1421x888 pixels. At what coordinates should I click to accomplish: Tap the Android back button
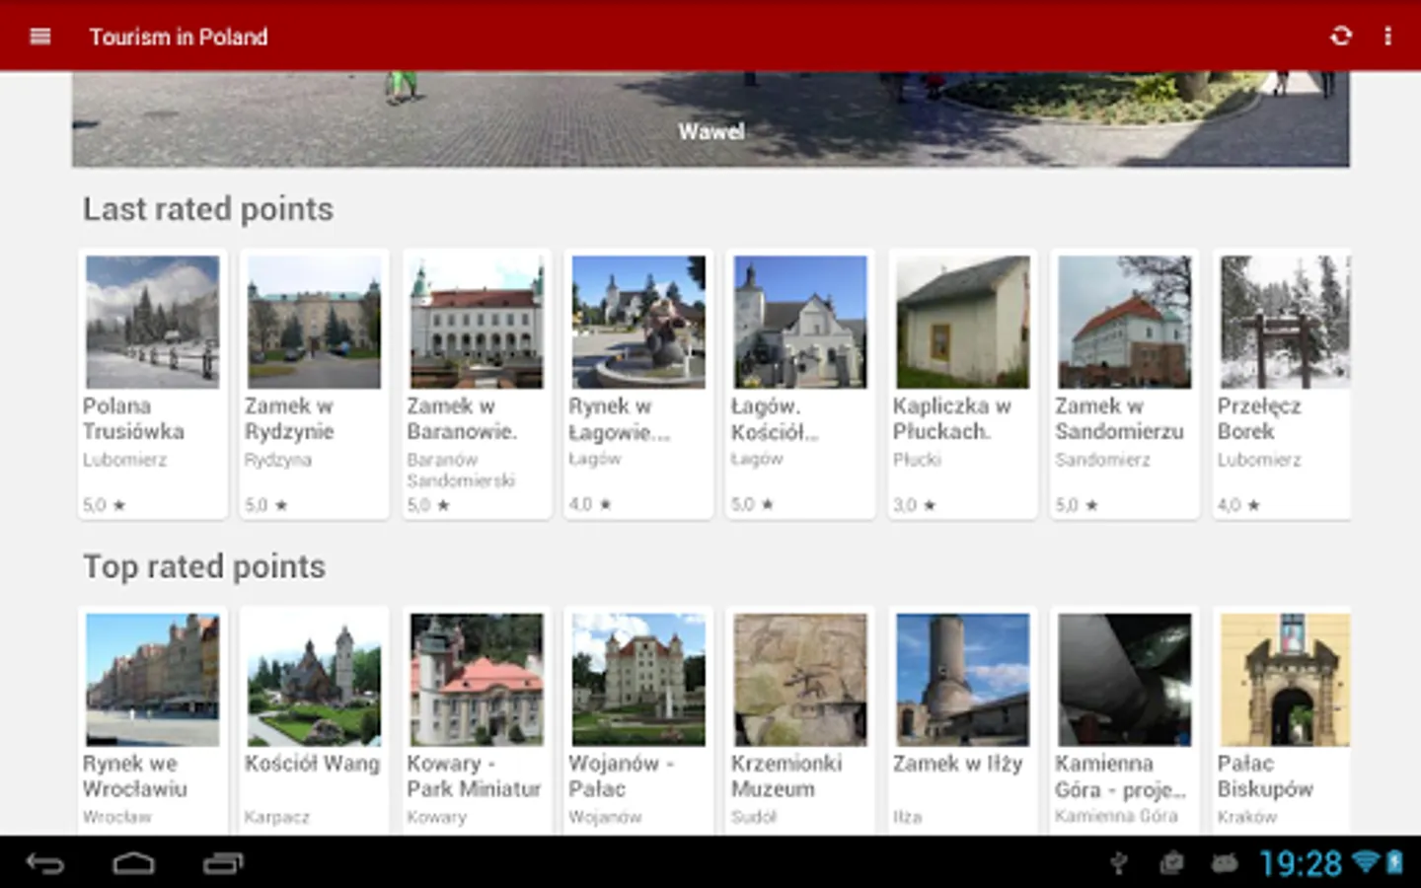tap(45, 864)
